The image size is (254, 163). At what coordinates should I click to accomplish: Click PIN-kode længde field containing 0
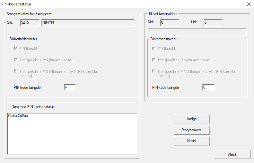tap(208, 87)
